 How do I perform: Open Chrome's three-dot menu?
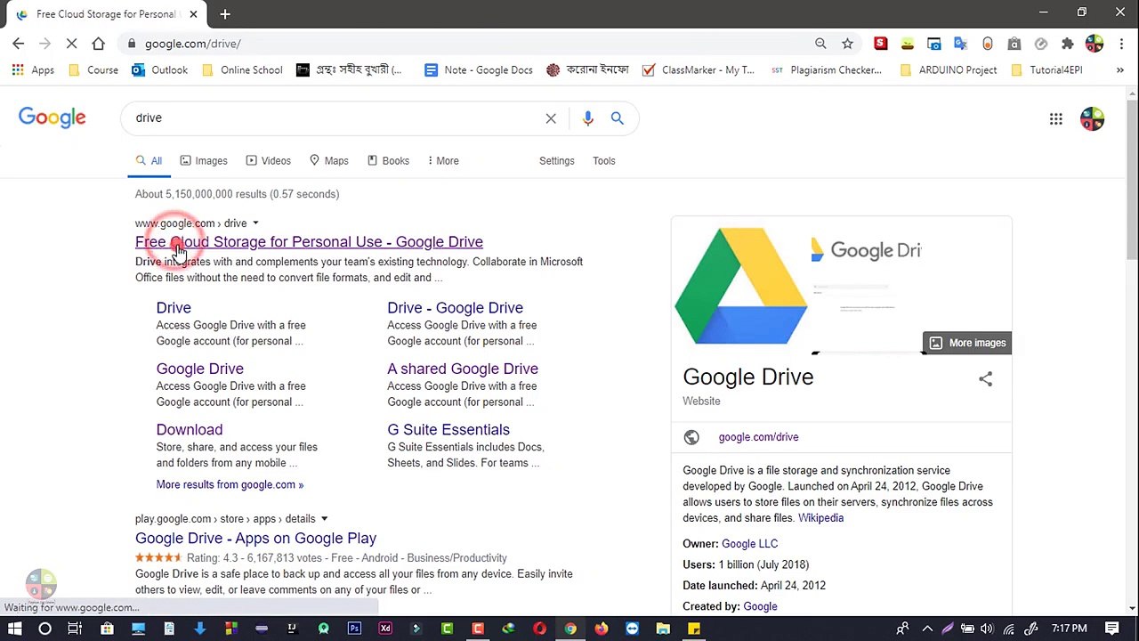1120,44
